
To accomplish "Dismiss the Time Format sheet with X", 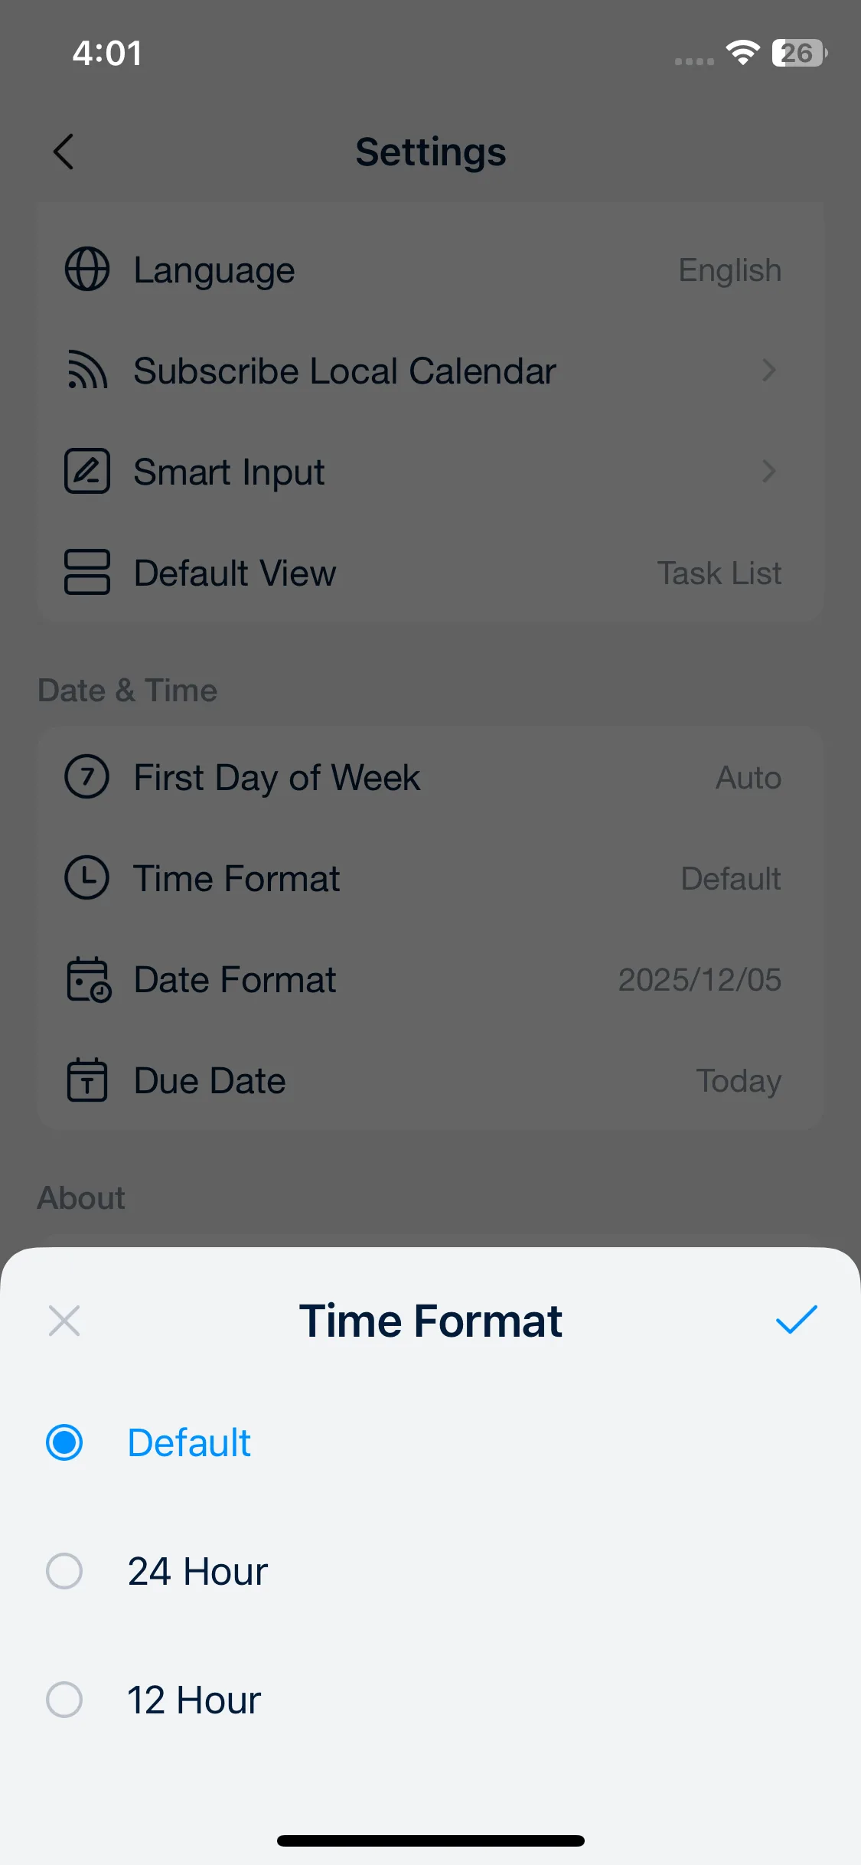I will tap(64, 1321).
